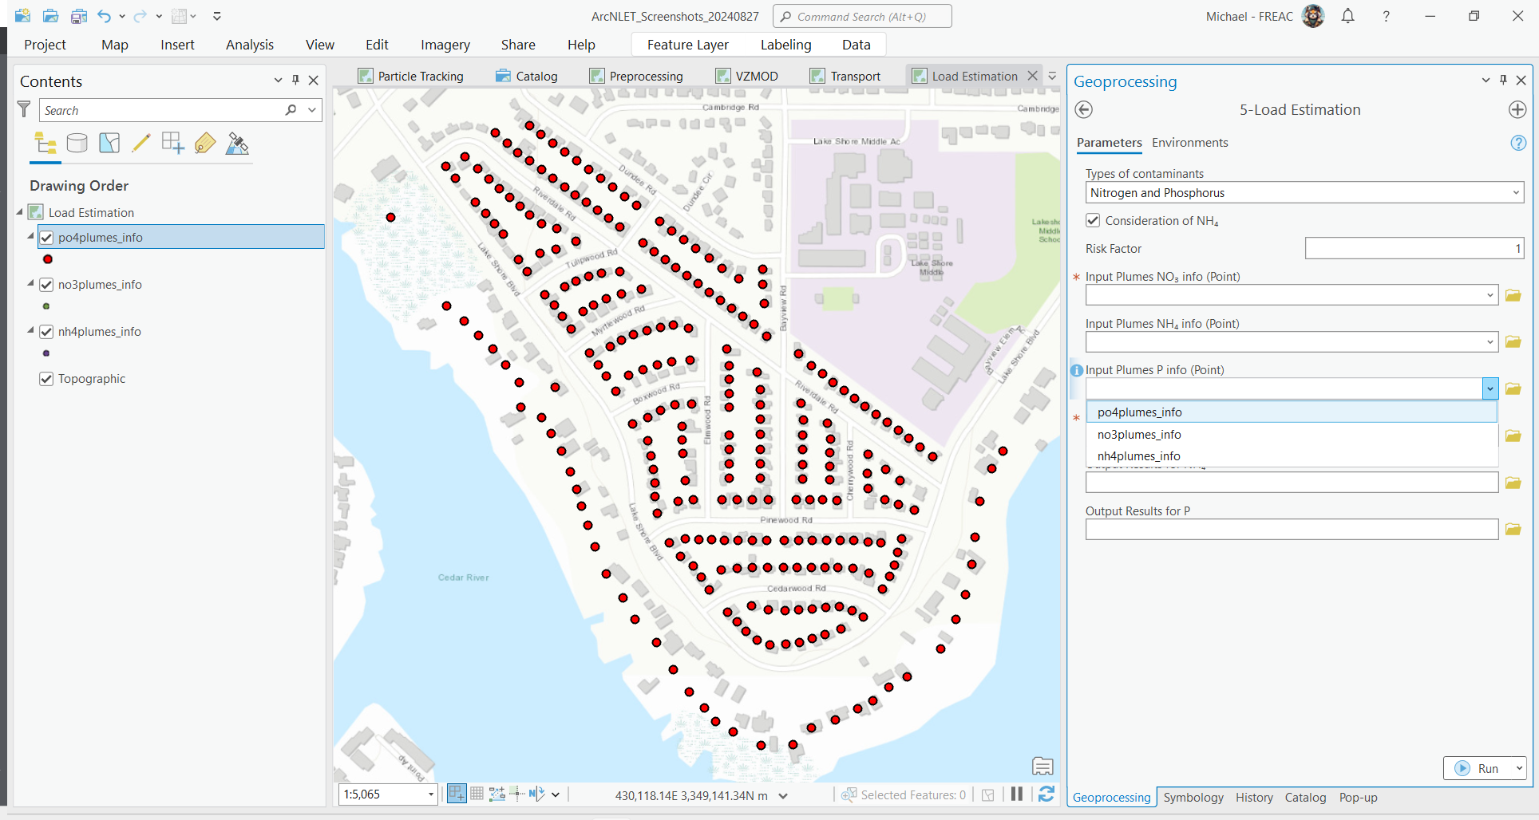Browse for Output Results for P location

[1513, 529]
